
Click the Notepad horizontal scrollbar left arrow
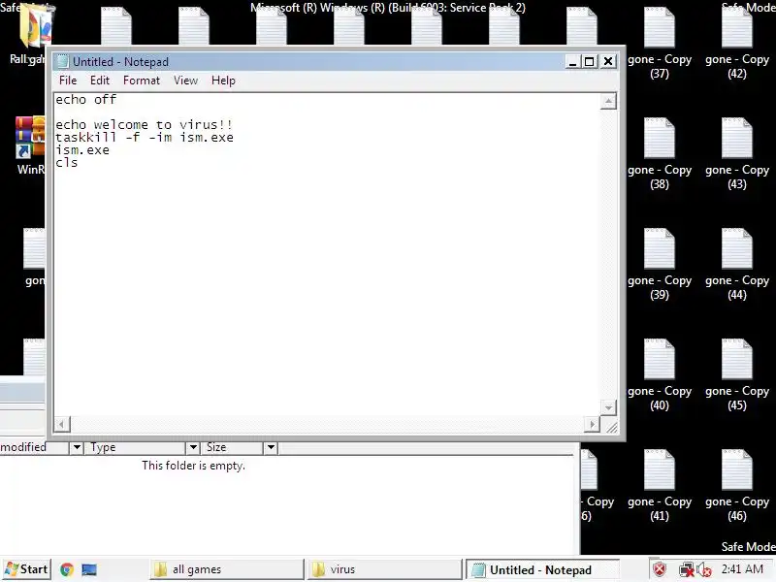[x=62, y=424]
